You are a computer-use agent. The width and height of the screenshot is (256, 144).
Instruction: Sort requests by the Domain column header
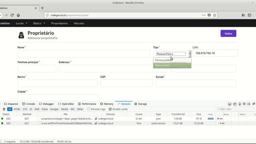(110, 114)
